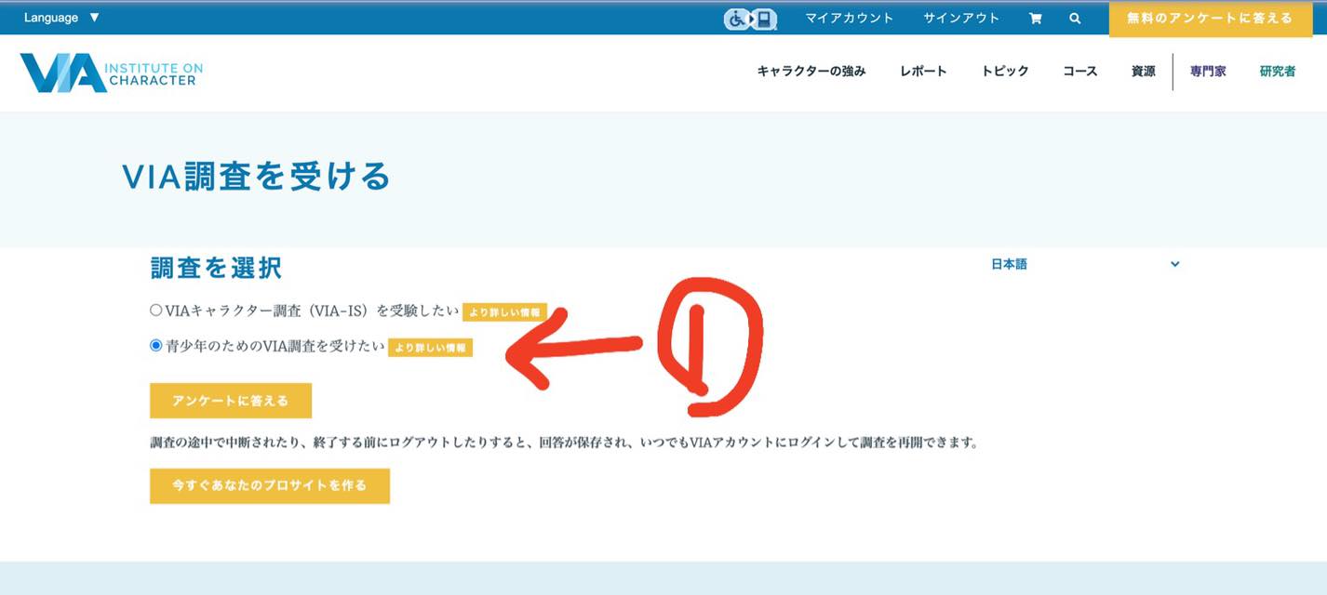The height and width of the screenshot is (595, 1327).
Task: Click 無料のアンケートに答える in top bar
Action: pos(1210,19)
